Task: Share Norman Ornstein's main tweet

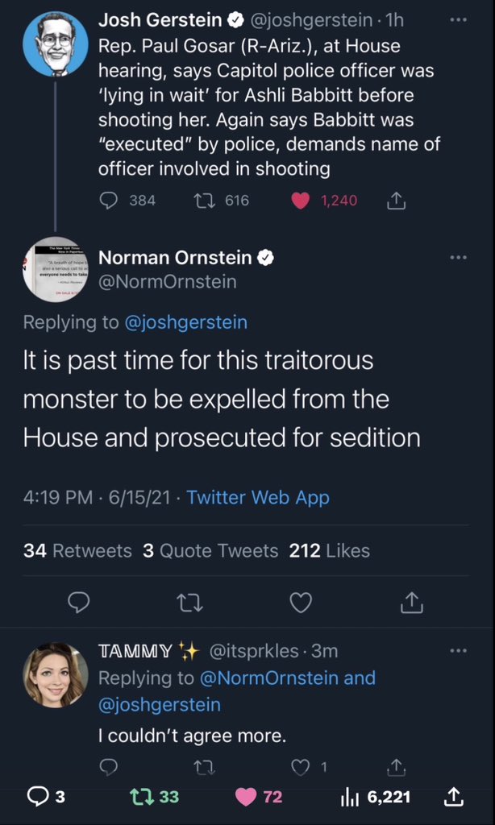Action: pyautogui.click(x=411, y=602)
